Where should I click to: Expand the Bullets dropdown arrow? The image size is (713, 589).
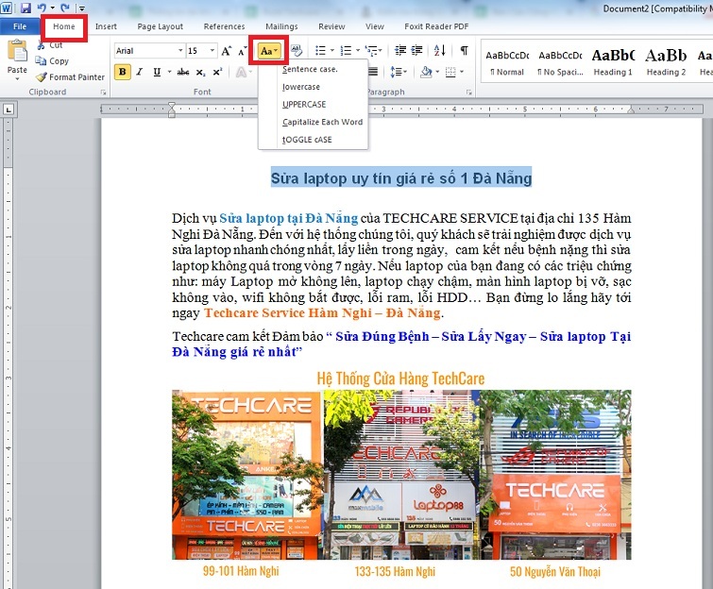332,50
